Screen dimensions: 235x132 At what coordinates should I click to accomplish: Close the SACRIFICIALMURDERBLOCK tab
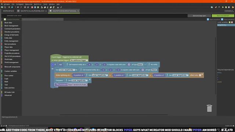(46, 11)
